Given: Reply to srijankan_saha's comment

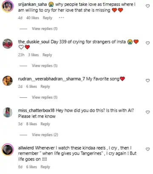Looking at the screenshot, I should pos(48,18).
